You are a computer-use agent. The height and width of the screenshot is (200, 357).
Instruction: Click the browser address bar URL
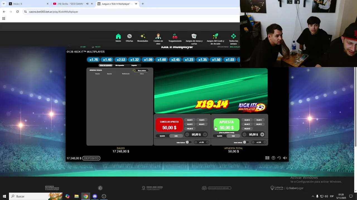click(54, 12)
